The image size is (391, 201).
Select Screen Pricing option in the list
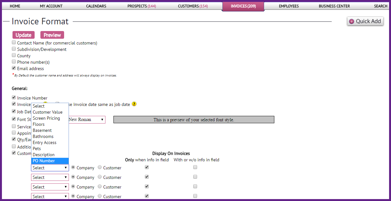(x=50, y=118)
